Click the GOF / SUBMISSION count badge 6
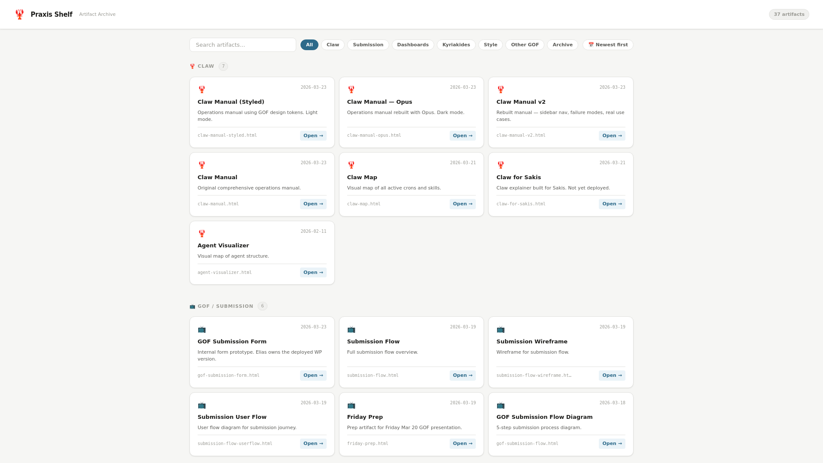The image size is (823, 463). click(x=262, y=307)
